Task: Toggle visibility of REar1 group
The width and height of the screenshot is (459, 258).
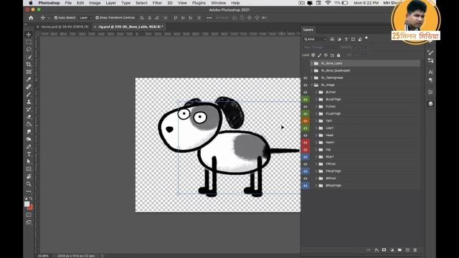Action: [306, 157]
